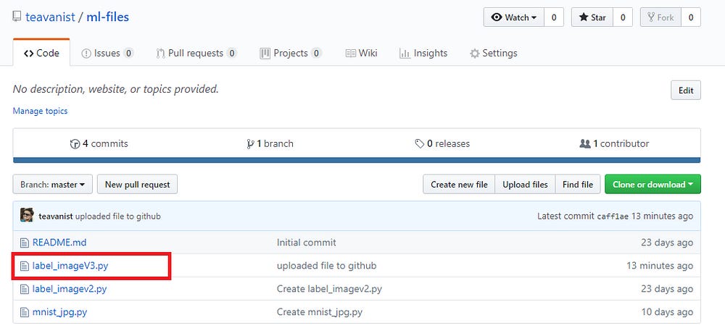
Task: Switch to the Issues tab
Action: click(x=107, y=53)
